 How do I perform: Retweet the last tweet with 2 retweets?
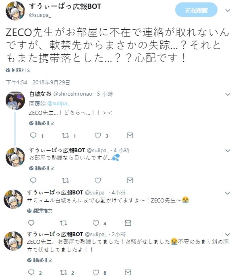tap(64, 272)
